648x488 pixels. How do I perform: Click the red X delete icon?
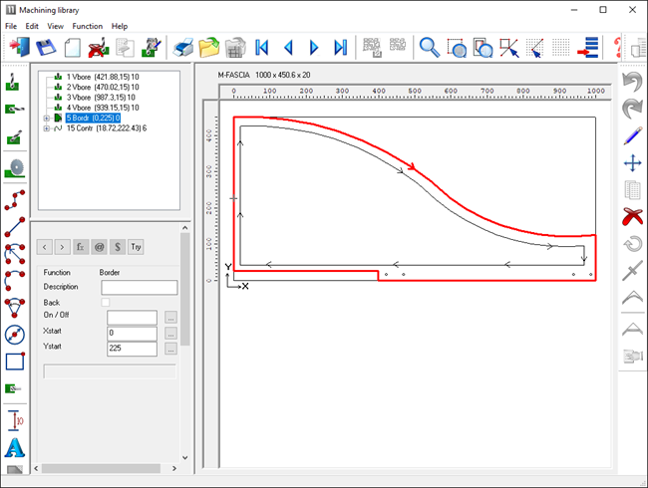point(631,216)
